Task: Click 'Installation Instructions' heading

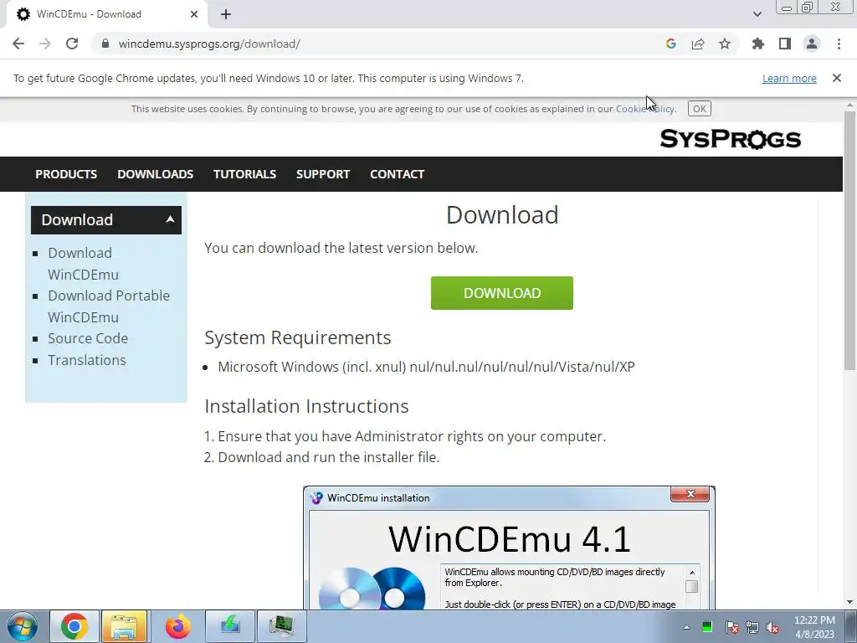Action: click(306, 406)
